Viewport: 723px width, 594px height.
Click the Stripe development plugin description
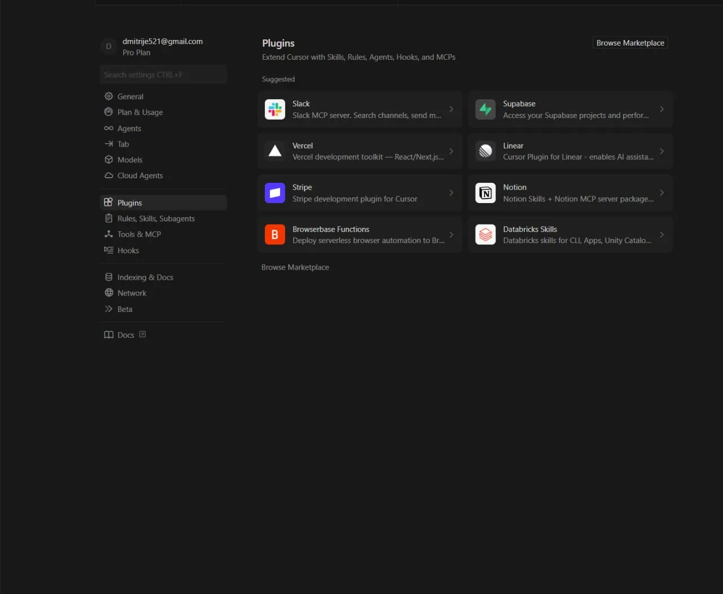(x=355, y=199)
